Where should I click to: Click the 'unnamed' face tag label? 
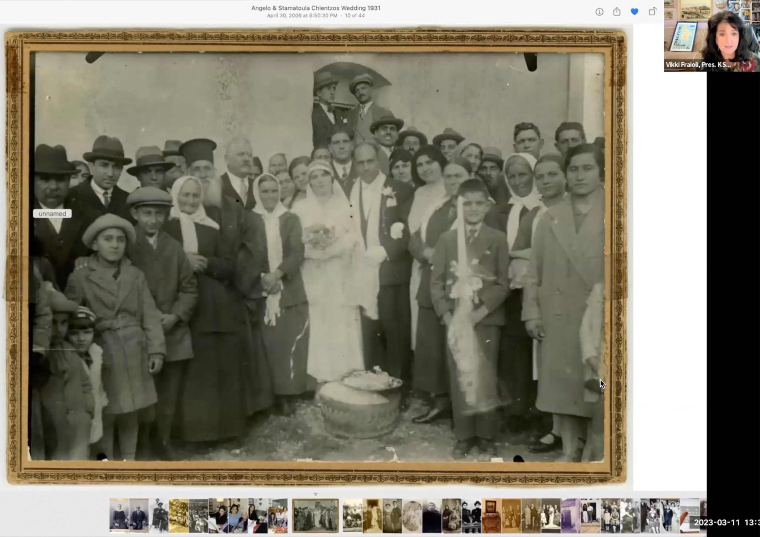pyautogui.click(x=52, y=214)
